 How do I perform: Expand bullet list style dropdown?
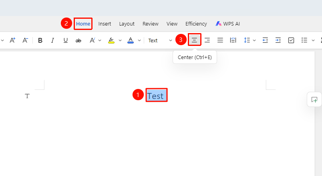[313, 41]
